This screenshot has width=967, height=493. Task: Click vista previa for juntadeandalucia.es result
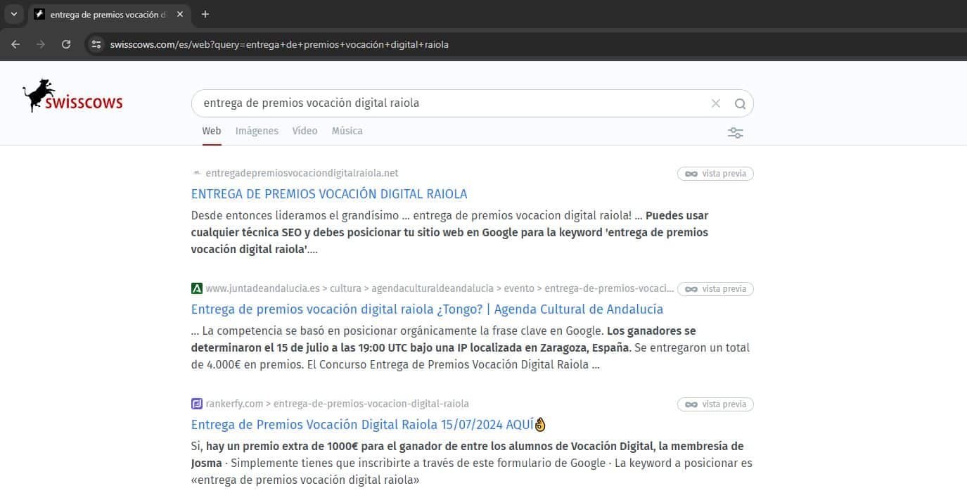pos(715,289)
